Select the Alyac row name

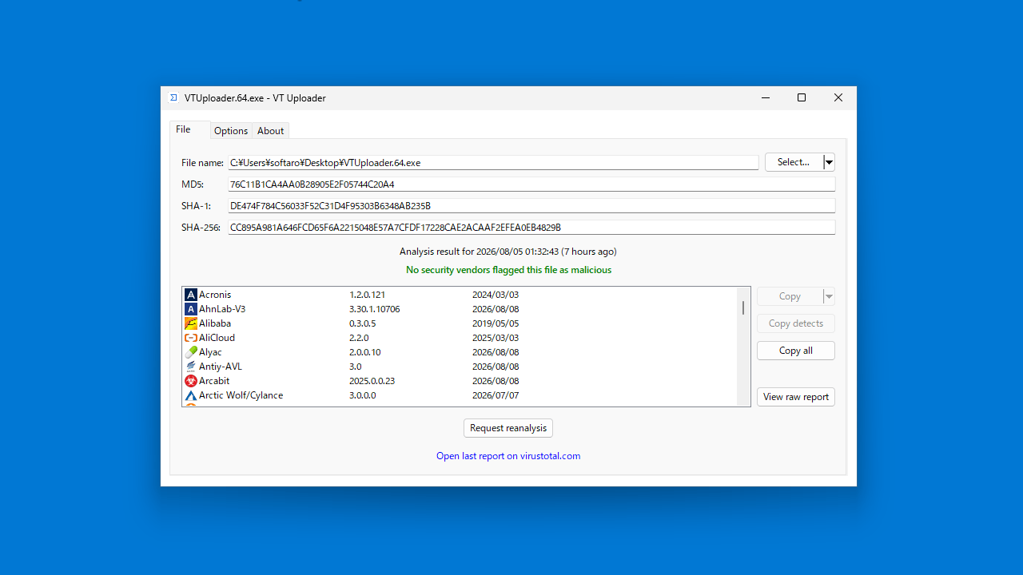point(210,352)
